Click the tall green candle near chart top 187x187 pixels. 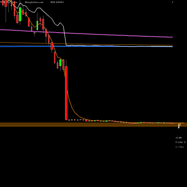click(x=20, y=14)
